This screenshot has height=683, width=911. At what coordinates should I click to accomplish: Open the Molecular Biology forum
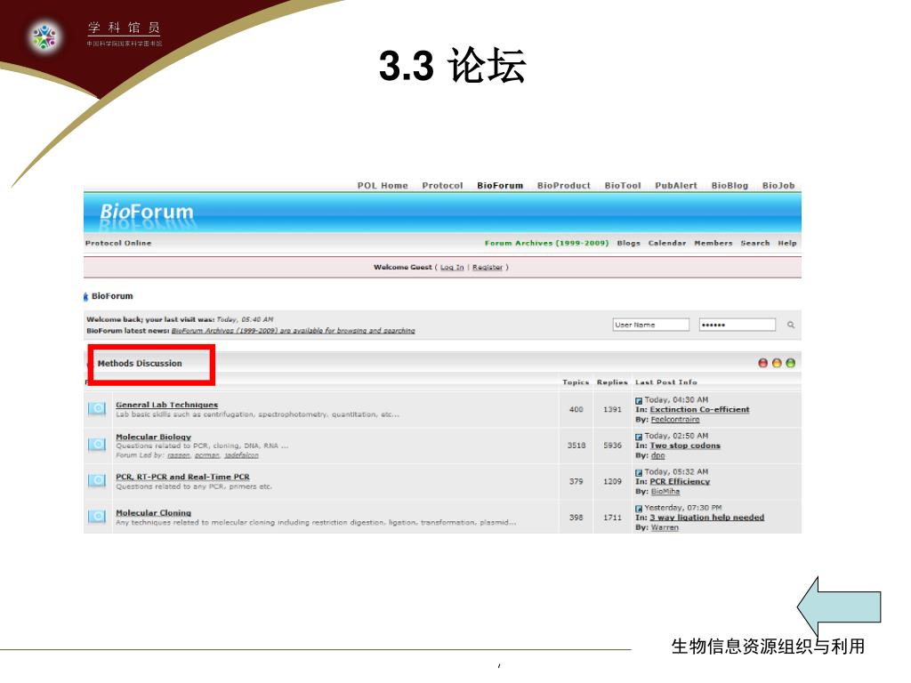153,437
